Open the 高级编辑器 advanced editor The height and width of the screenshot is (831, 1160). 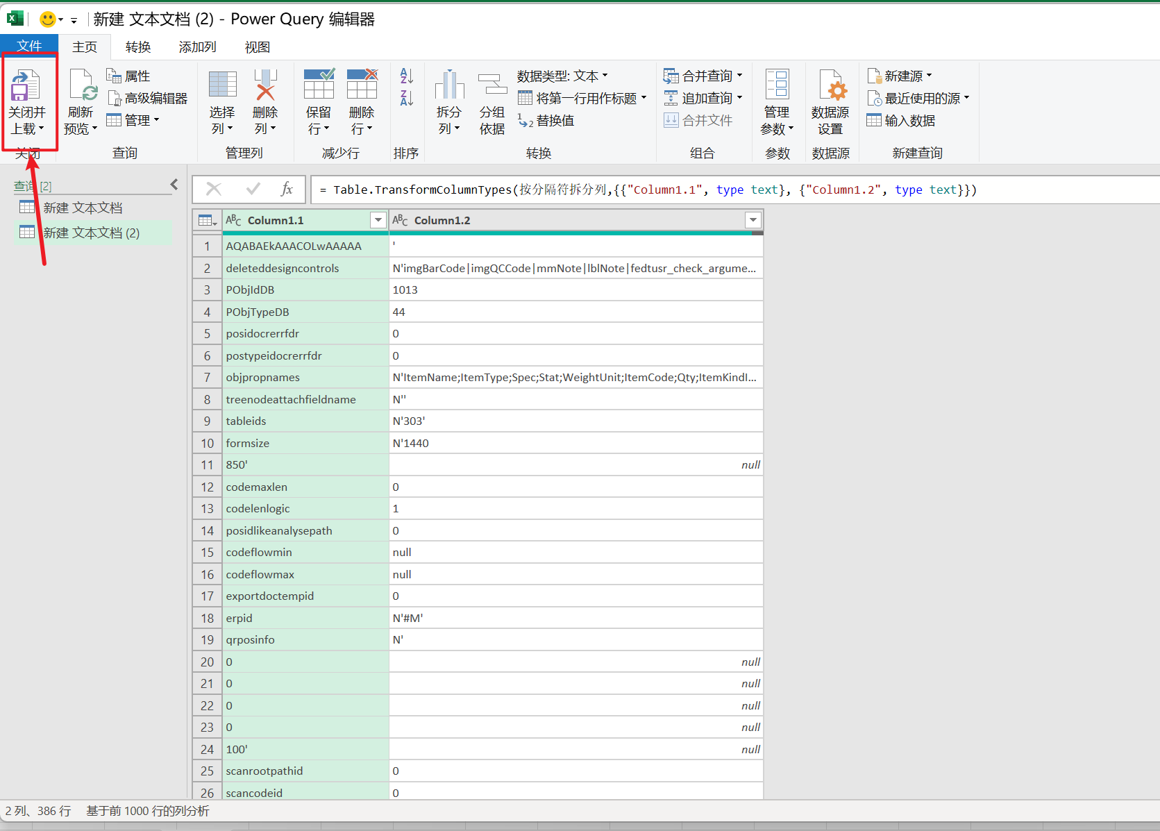[147, 99]
